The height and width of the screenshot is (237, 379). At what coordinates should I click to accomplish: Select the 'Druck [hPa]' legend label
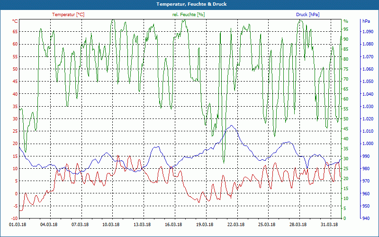point(307,15)
